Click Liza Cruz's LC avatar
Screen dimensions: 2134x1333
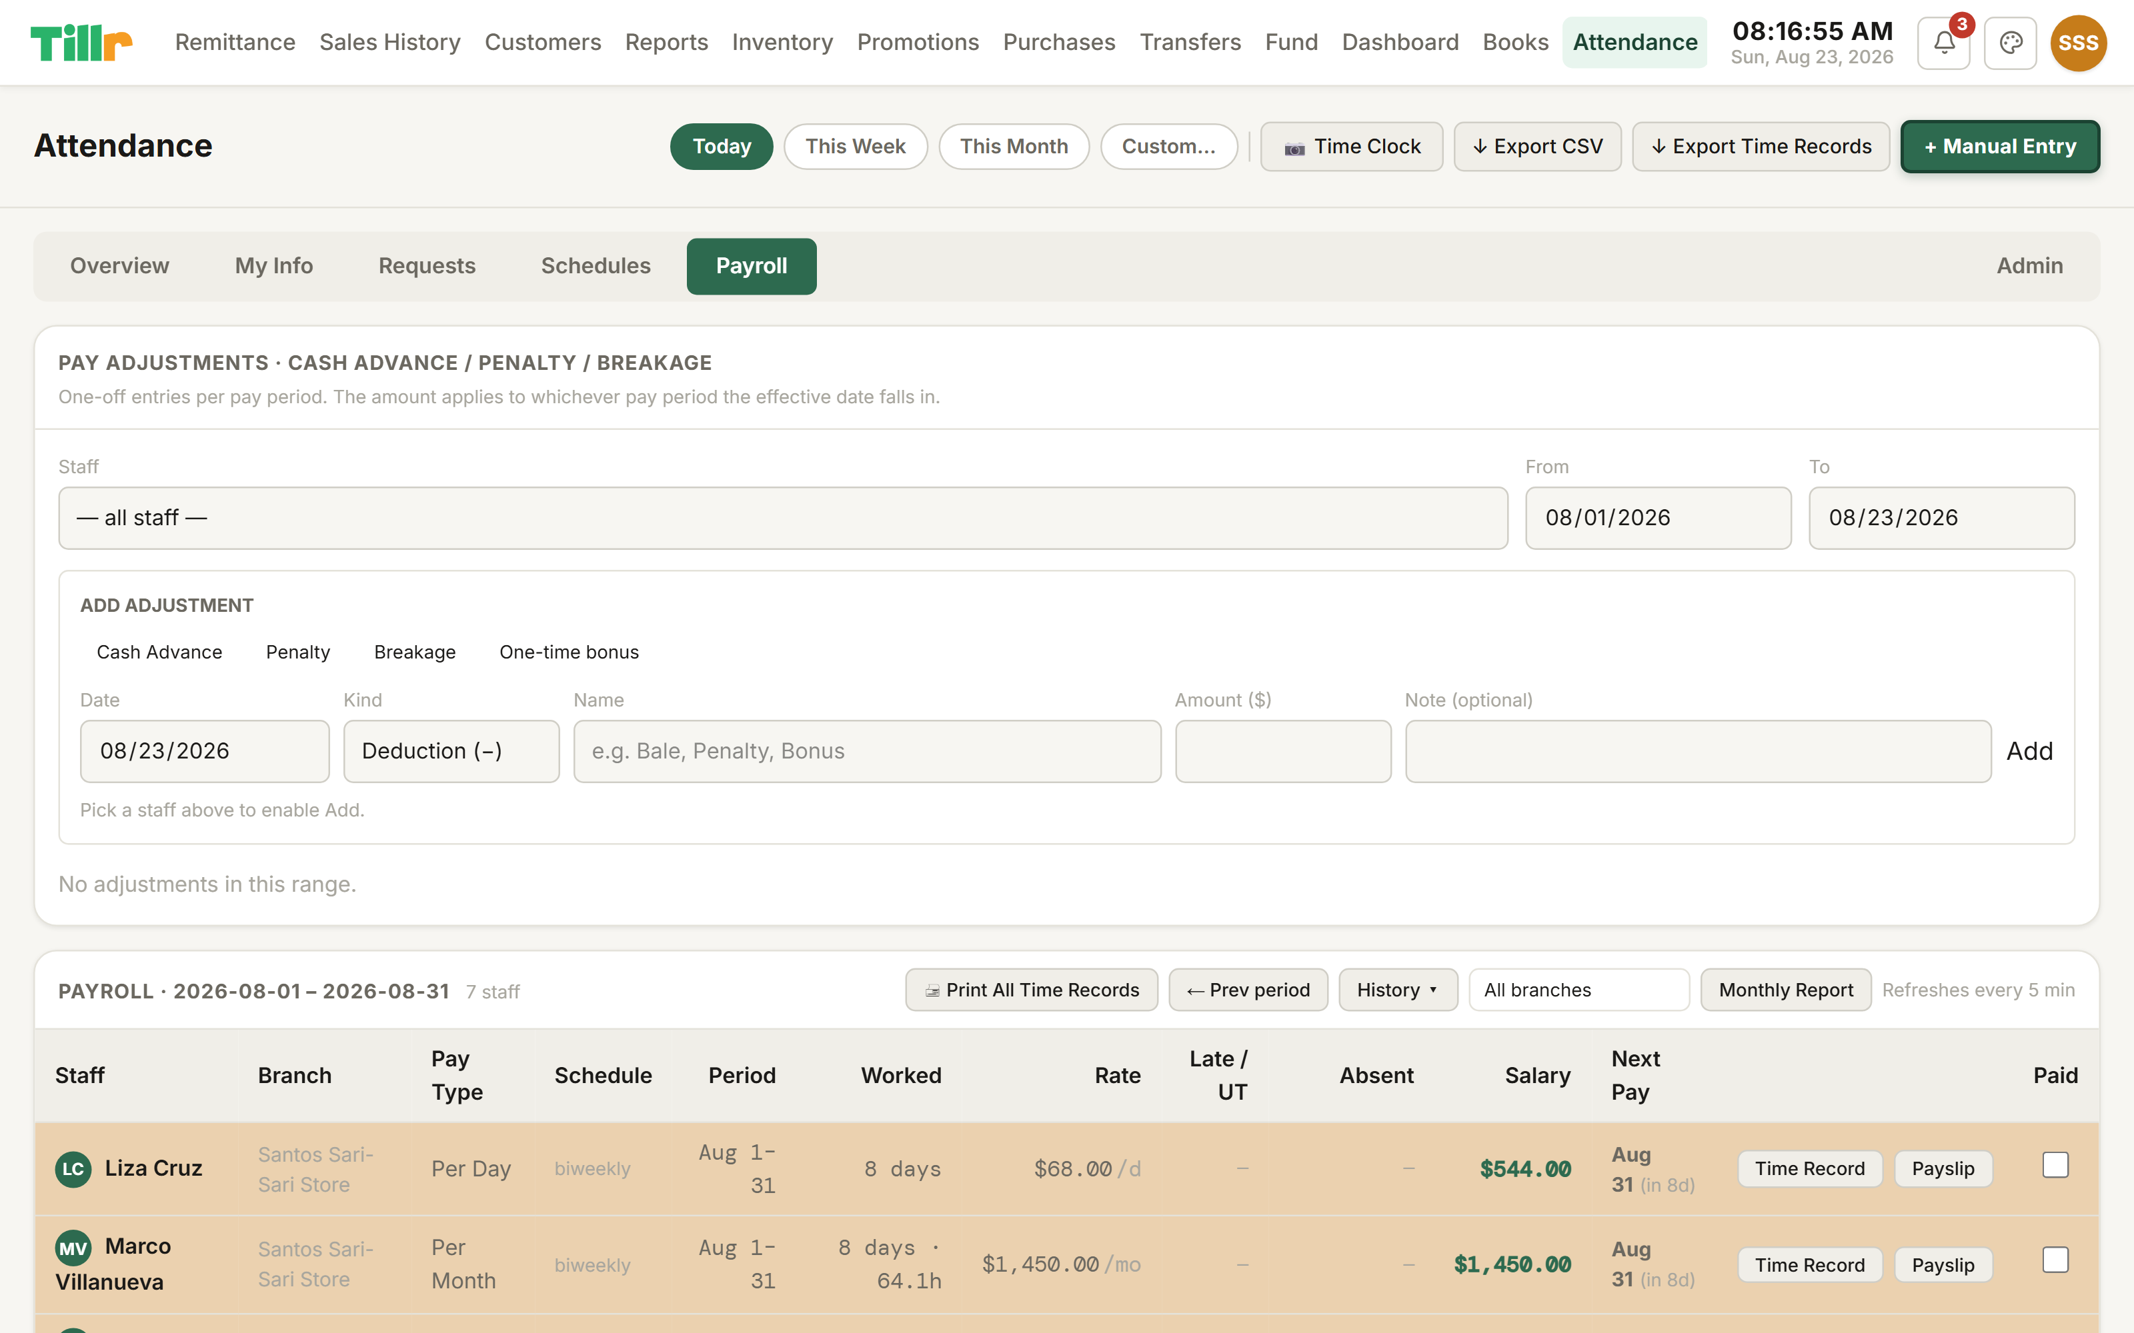pyautogui.click(x=72, y=1169)
